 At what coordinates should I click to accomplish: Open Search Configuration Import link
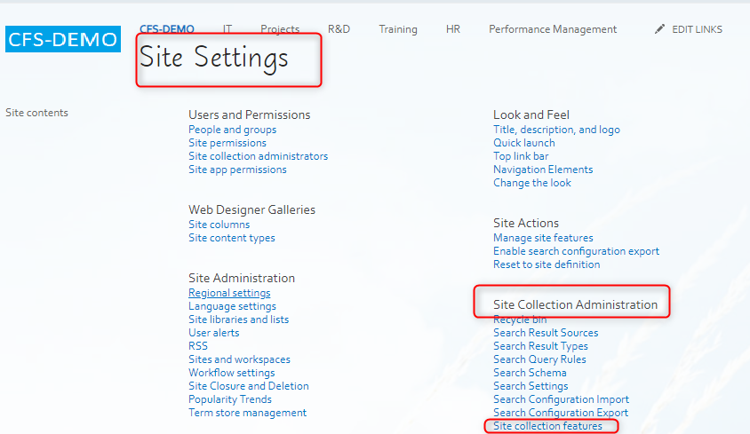point(561,399)
